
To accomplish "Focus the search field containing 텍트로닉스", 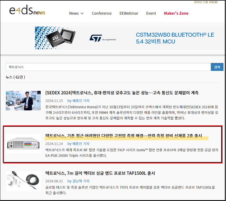I will tap(108, 67).
